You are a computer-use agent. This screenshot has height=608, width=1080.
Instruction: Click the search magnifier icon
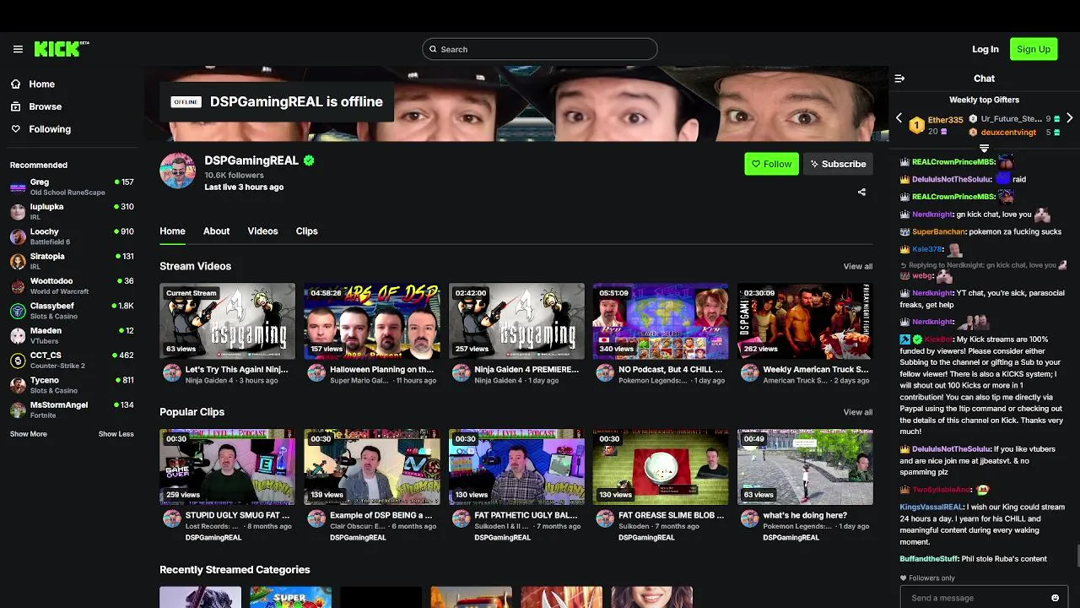(x=433, y=49)
